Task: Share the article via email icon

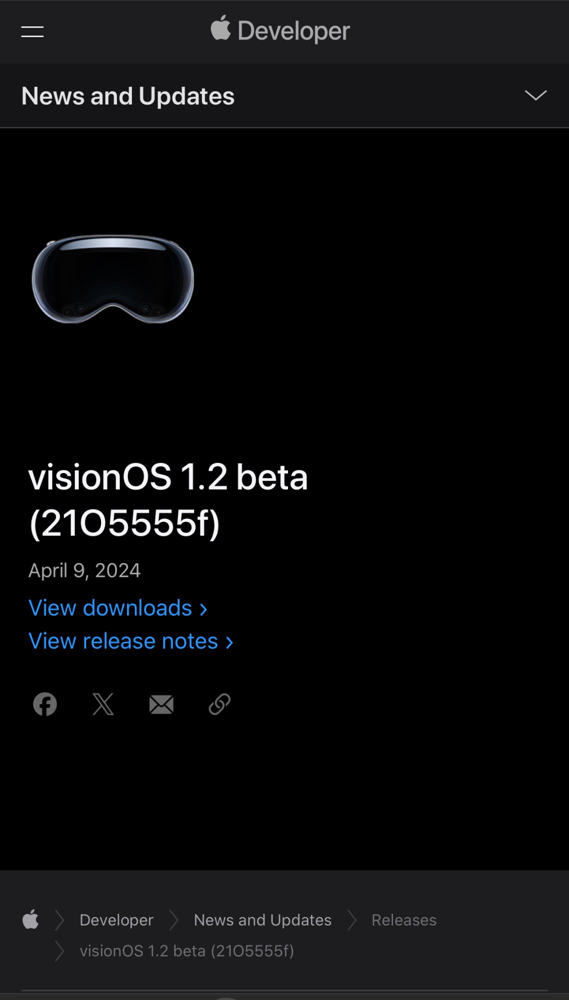Action: (x=161, y=704)
